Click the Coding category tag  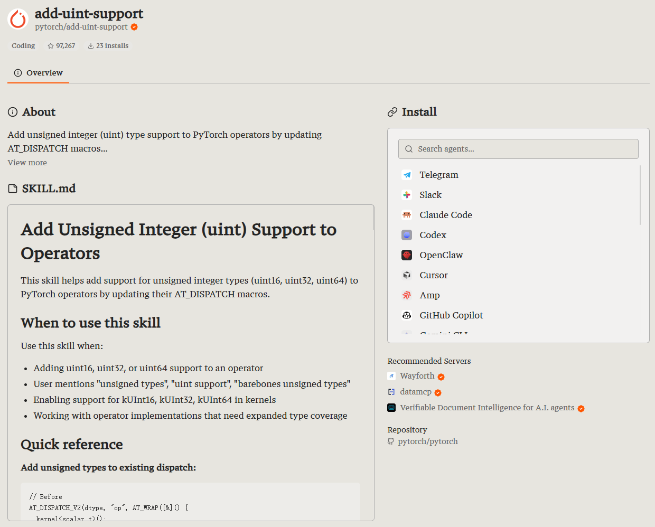click(x=23, y=46)
